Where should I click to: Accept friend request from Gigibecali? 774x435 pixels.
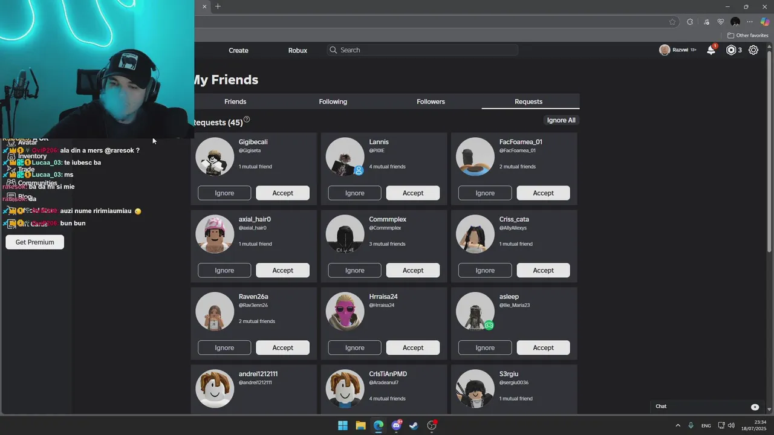click(282, 193)
